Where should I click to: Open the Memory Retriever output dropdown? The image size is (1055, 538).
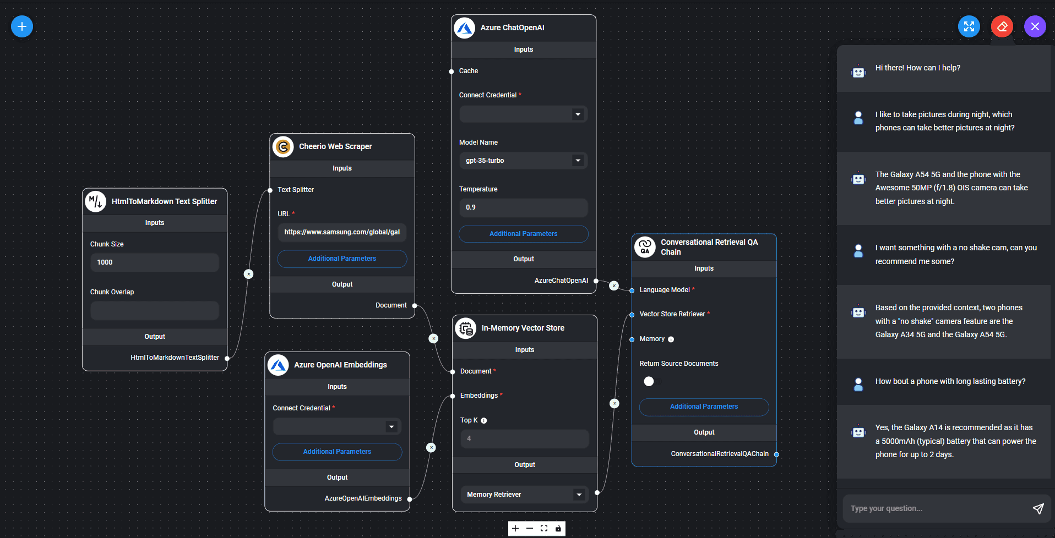[525, 495]
